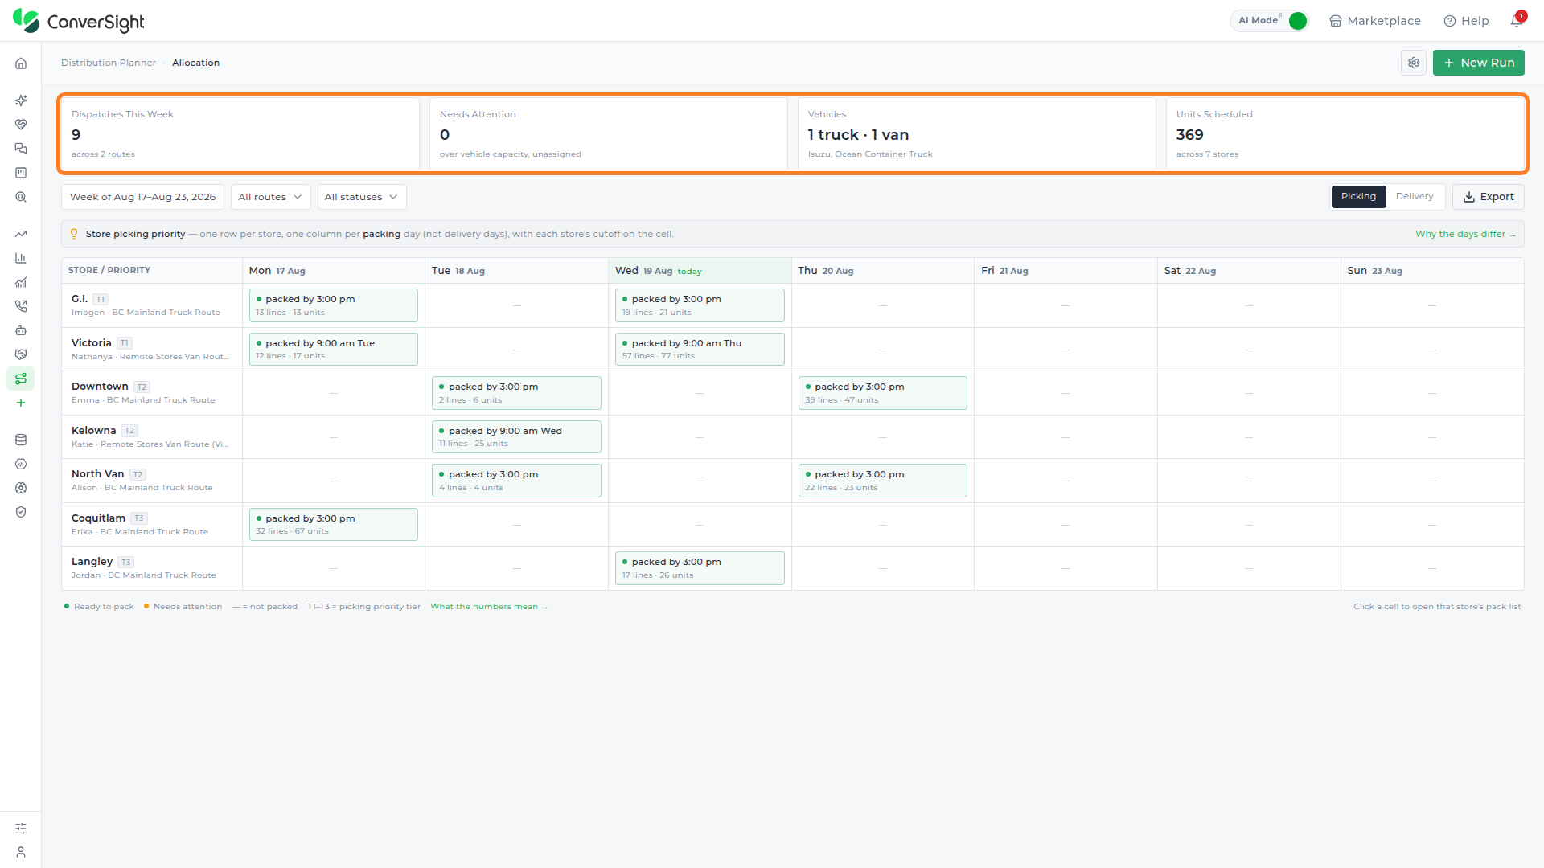Viewport: 1544px width, 868px height.
Task: Switch to Picking view
Action: [x=1358, y=197]
